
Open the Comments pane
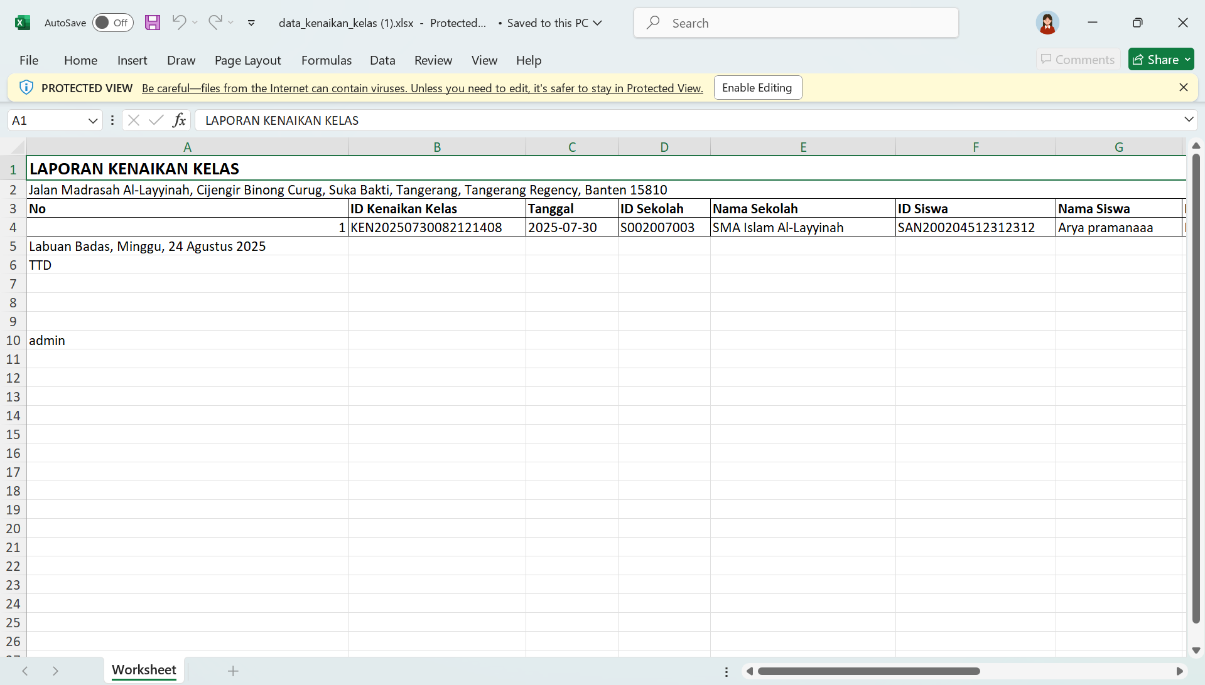[x=1078, y=59]
